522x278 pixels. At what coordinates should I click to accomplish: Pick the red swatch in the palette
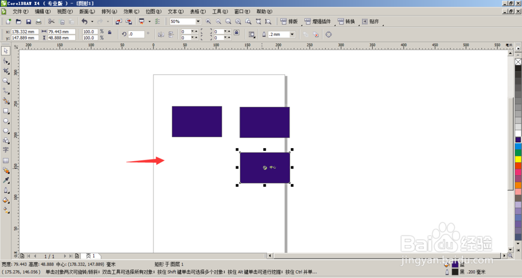point(518,165)
